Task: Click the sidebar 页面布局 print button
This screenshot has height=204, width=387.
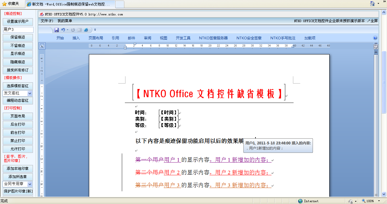Action: coord(18,116)
